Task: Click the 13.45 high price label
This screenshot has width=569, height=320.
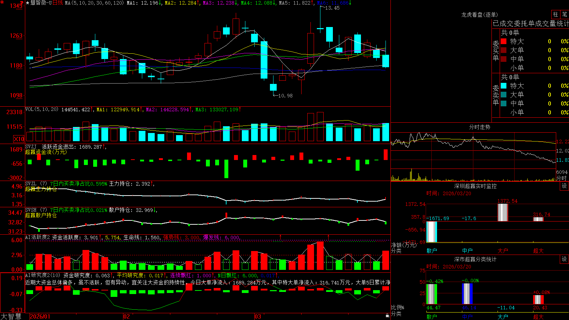Action: click(333, 8)
